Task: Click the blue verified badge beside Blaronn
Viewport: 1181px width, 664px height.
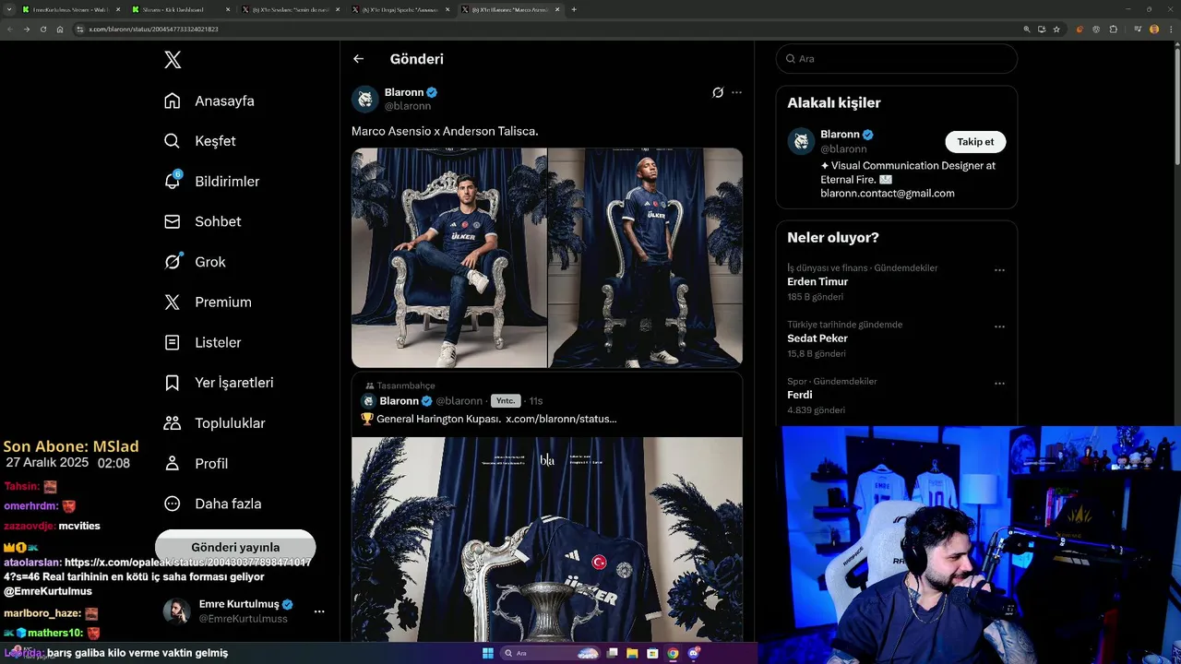Action: click(432, 92)
